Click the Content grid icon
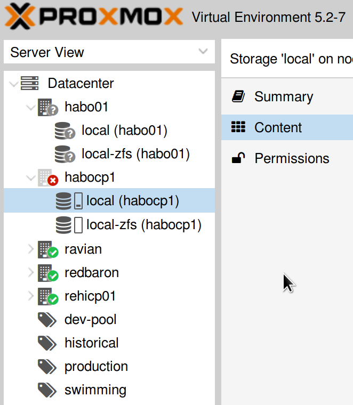The height and width of the screenshot is (405, 353). coord(238,127)
